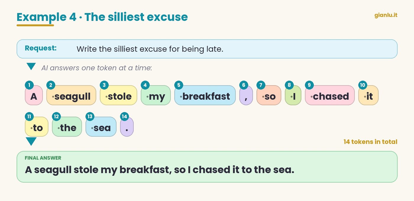Select the orange 'seagull' token chip

pyautogui.click(x=71, y=95)
